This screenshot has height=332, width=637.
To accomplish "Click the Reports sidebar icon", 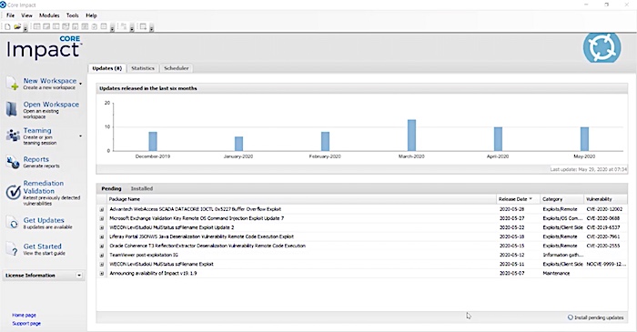I will (13, 162).
